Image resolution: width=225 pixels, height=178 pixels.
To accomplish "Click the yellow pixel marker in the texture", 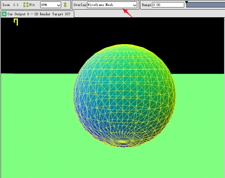I will pyautogui.click(x=16, y=21).
